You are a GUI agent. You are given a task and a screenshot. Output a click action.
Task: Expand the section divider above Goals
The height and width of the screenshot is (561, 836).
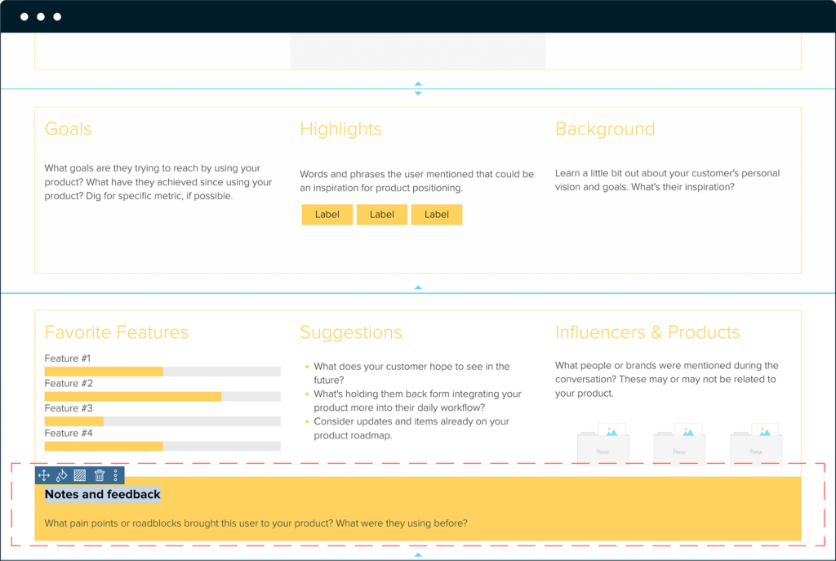418,85
